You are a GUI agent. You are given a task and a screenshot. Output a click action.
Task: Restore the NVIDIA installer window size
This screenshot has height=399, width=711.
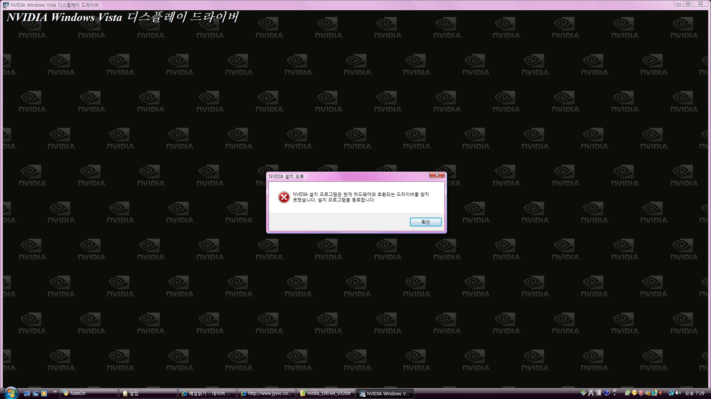[688, 3]
